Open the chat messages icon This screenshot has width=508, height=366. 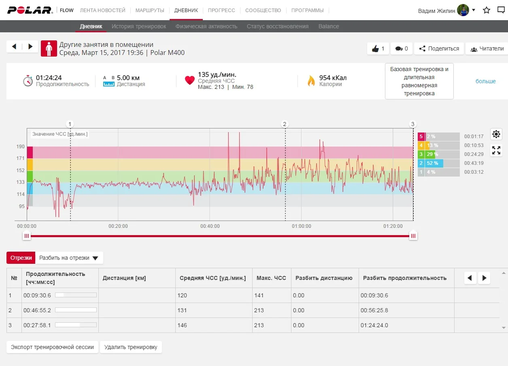click(501, 10)
